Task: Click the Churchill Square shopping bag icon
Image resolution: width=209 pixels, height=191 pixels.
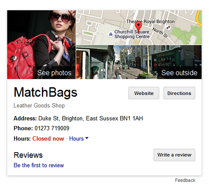Action: pyautogui.click(x=111, y=34)
